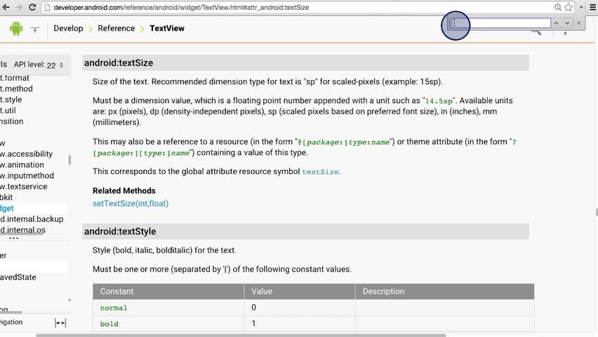
Task: Open the w.textservice package in the sidebar
Action: click(x=24, y=187)
